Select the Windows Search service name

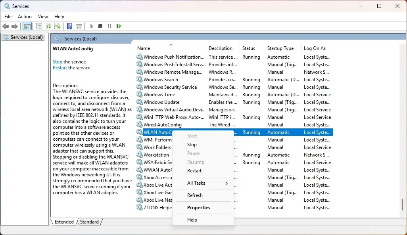[x=161, y=80]
